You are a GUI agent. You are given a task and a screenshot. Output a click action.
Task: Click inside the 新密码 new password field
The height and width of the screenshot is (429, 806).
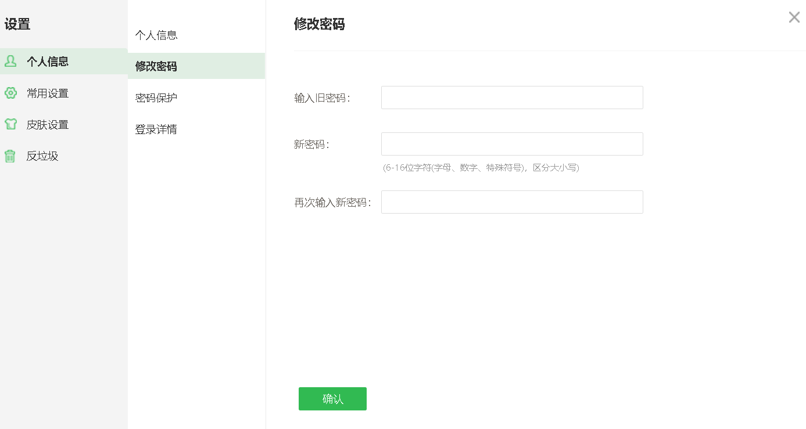point(511,143)
